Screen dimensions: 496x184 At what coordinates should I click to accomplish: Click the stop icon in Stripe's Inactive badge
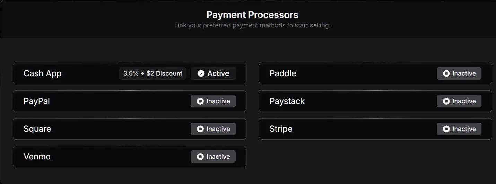pos(446,129)
